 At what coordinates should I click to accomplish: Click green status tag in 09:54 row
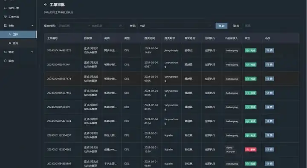(251, 121)
